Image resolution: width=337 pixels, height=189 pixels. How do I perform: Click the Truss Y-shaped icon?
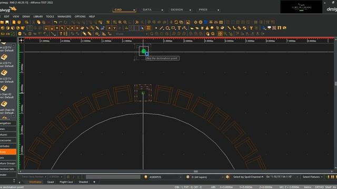[x=251, y=28]
